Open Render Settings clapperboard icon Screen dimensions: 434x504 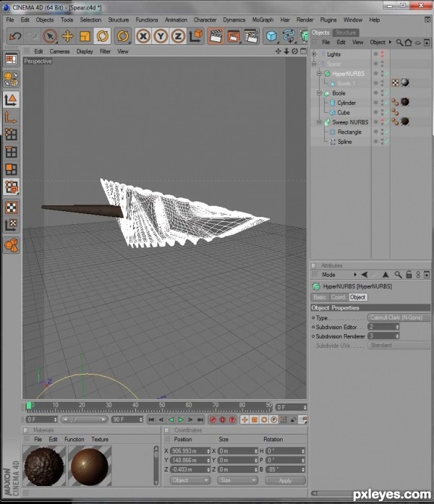251,36
